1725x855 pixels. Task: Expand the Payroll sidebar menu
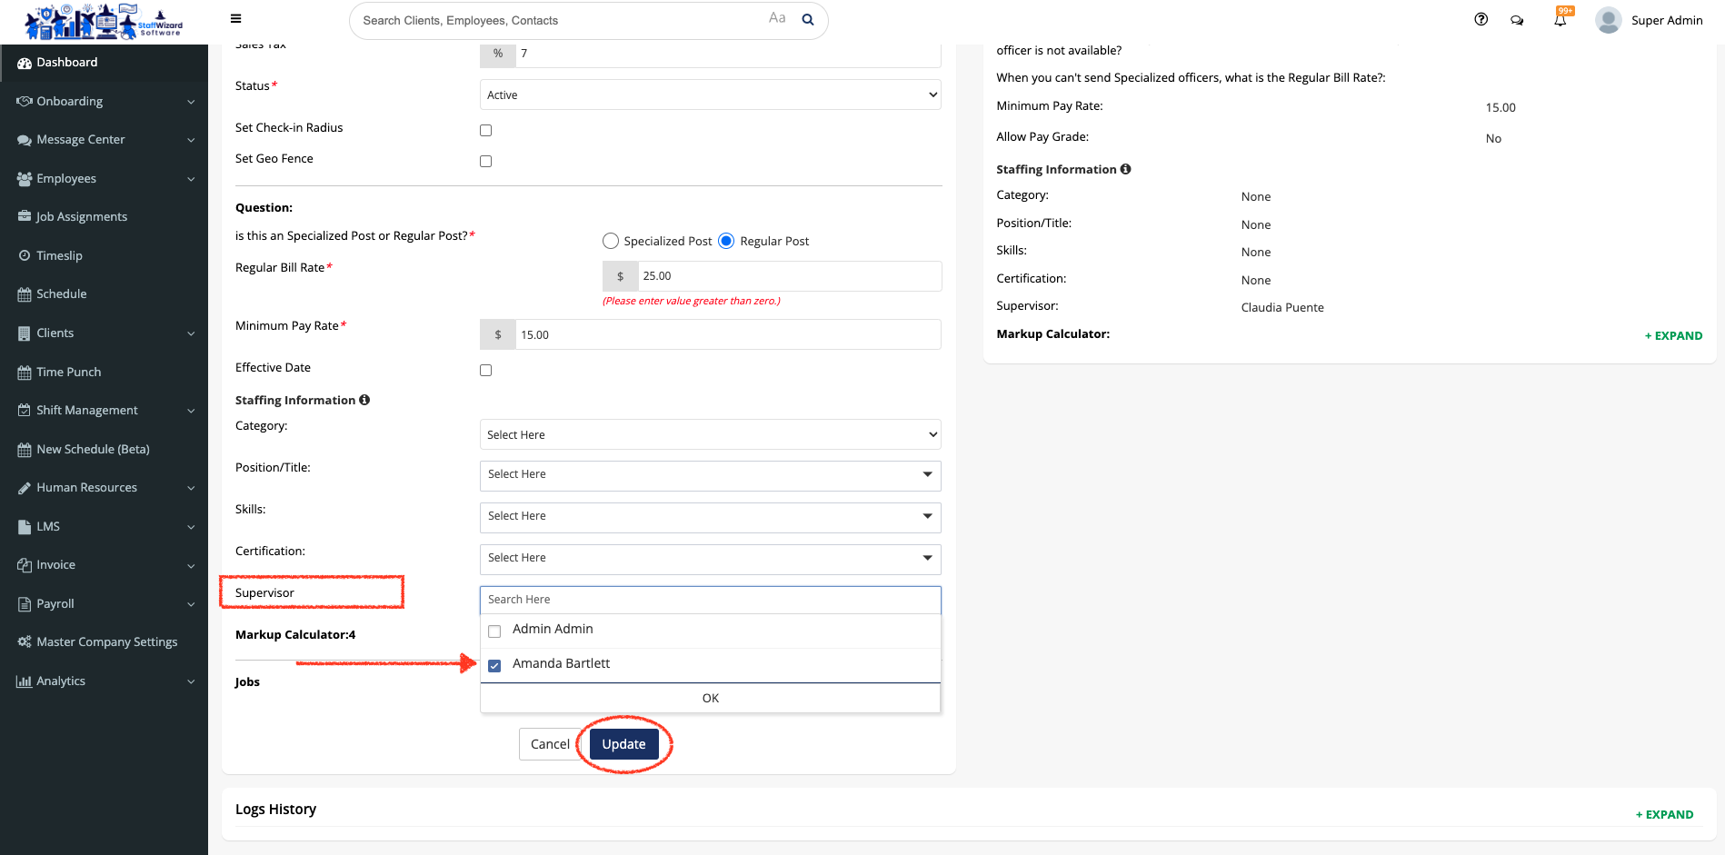[105, 604]
